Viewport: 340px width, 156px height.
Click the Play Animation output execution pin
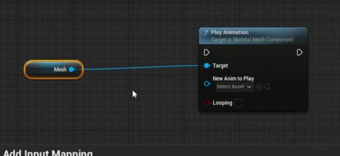click(299, 52)
